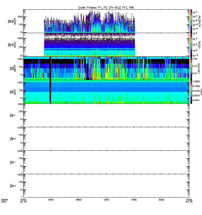Click the empty thc fb 2 plot panel
202x215 pixels.
click(x=106, y=186)
